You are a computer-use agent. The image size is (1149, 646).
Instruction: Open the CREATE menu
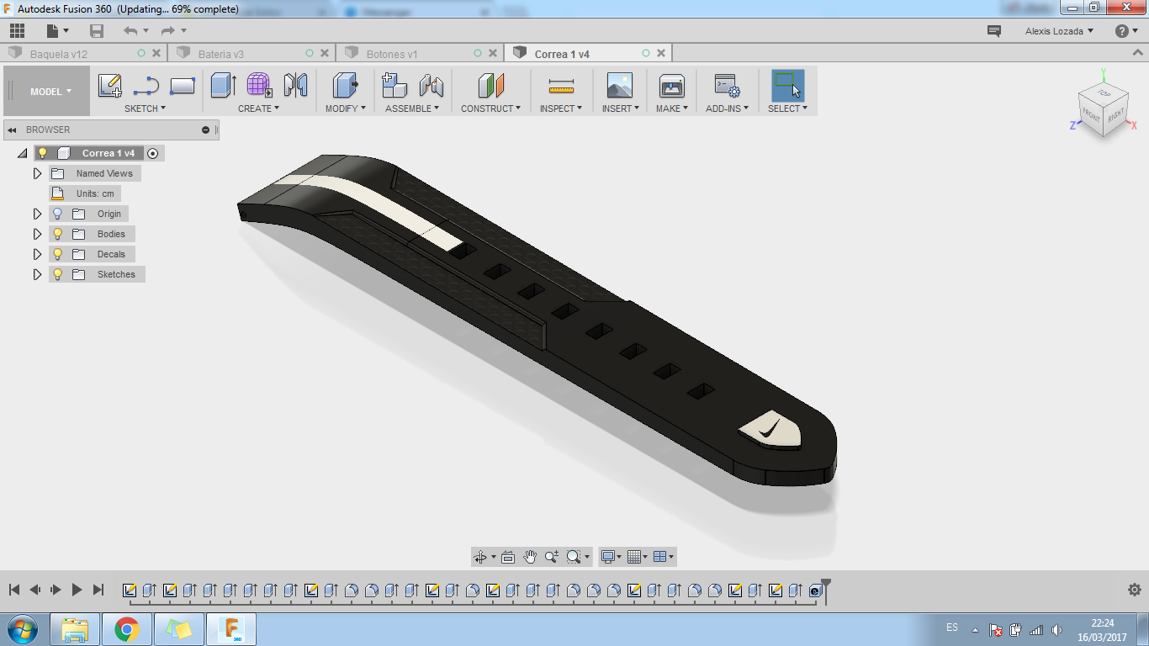tap(258, 109)
